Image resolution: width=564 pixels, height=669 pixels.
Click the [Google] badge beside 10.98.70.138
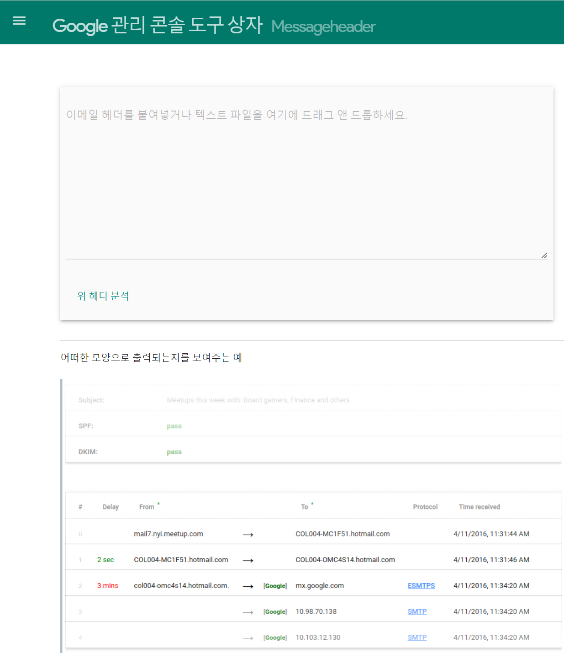point(275,612)
